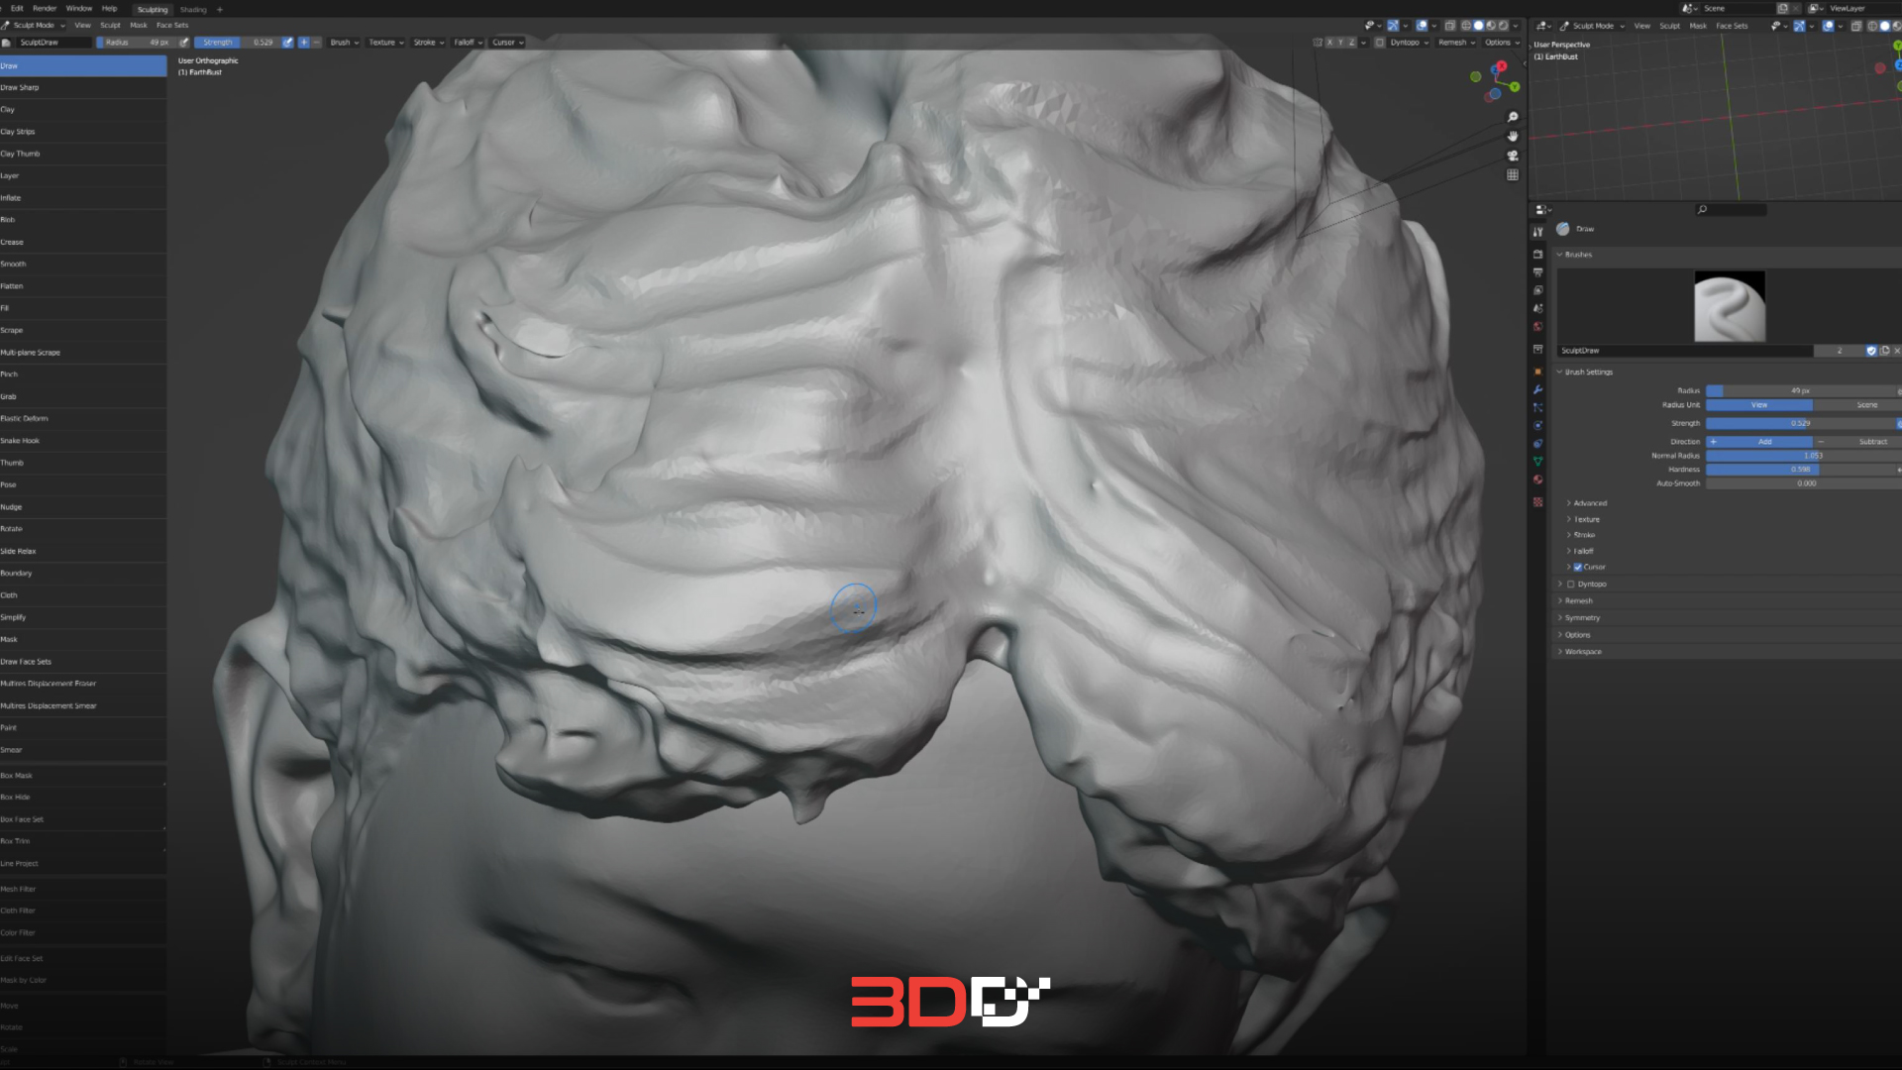The image size is (1902, 1070).
Task: Select the Clay Strips brush
Action: (x=83, y=132)
